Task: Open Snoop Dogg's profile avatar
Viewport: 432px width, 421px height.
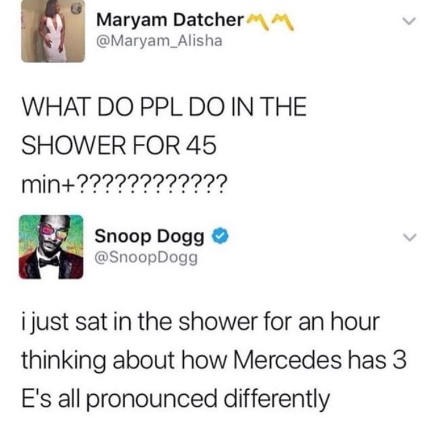Action: click(x=51, y=247)
